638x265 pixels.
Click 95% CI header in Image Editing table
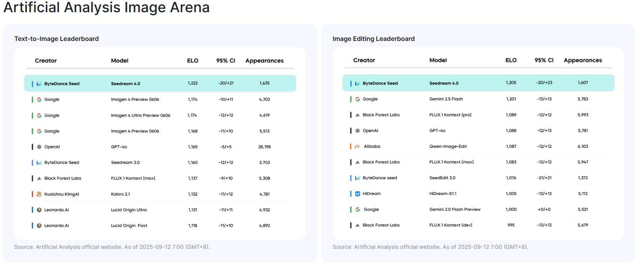click(x=544, y=60)
